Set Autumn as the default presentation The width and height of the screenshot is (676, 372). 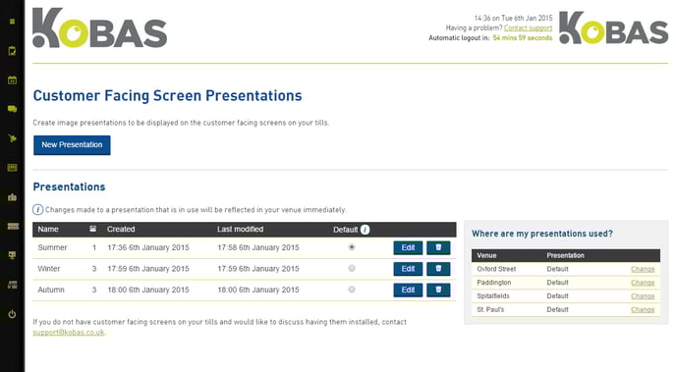point(352,290)
